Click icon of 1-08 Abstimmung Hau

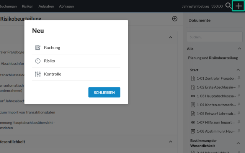pos(193,131)
